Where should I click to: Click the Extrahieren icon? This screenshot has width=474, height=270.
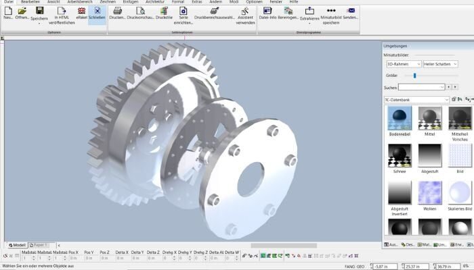point(309,11)
